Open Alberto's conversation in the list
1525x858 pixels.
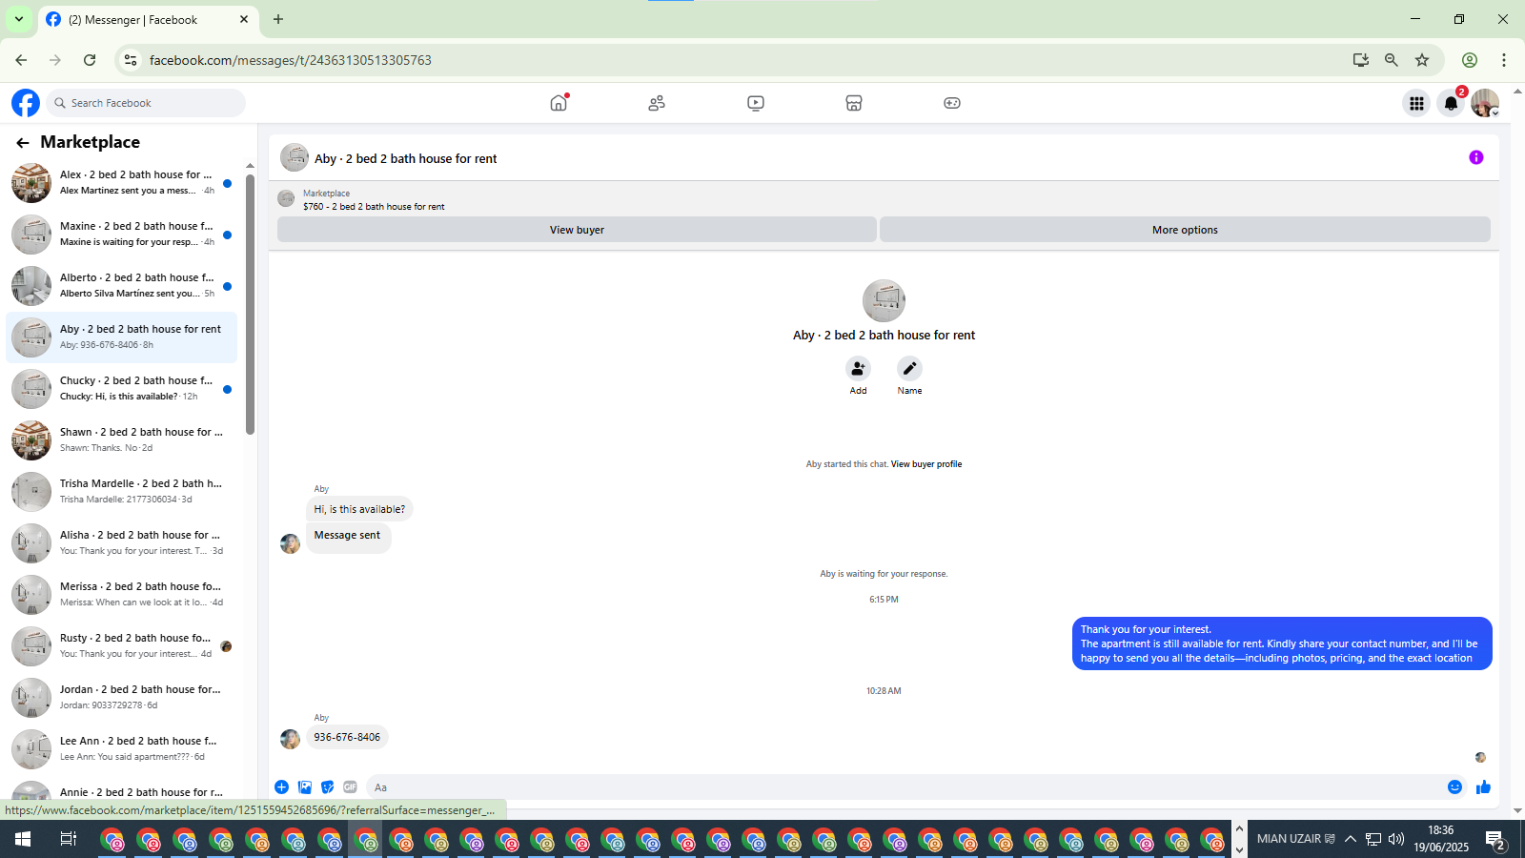pyautogui.click(x=122, y=286)
